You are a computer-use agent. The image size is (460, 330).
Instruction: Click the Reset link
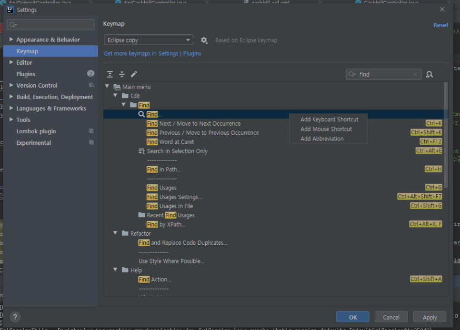click(440, 25)
